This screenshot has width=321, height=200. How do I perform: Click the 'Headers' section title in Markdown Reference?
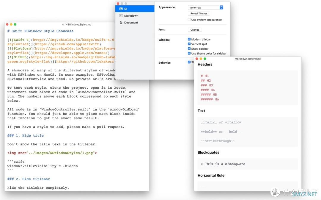point(205,64)
